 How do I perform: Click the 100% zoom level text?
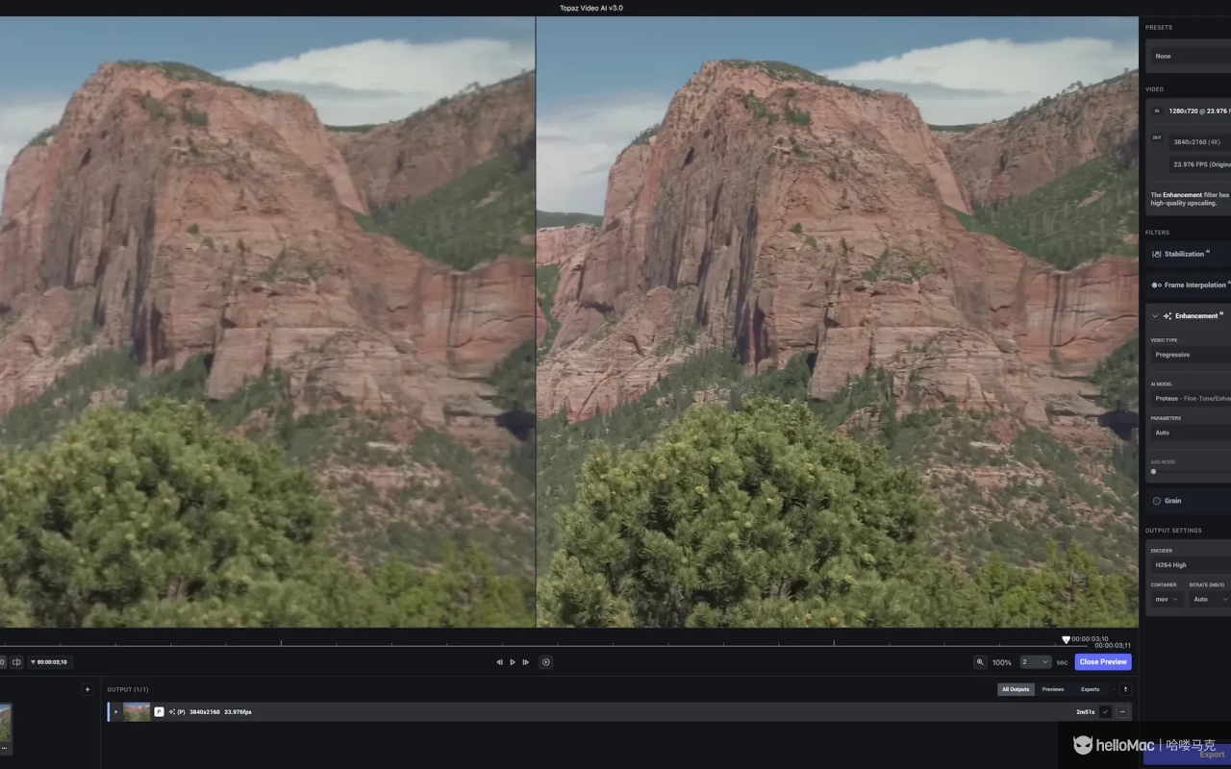coord(1001,662)
